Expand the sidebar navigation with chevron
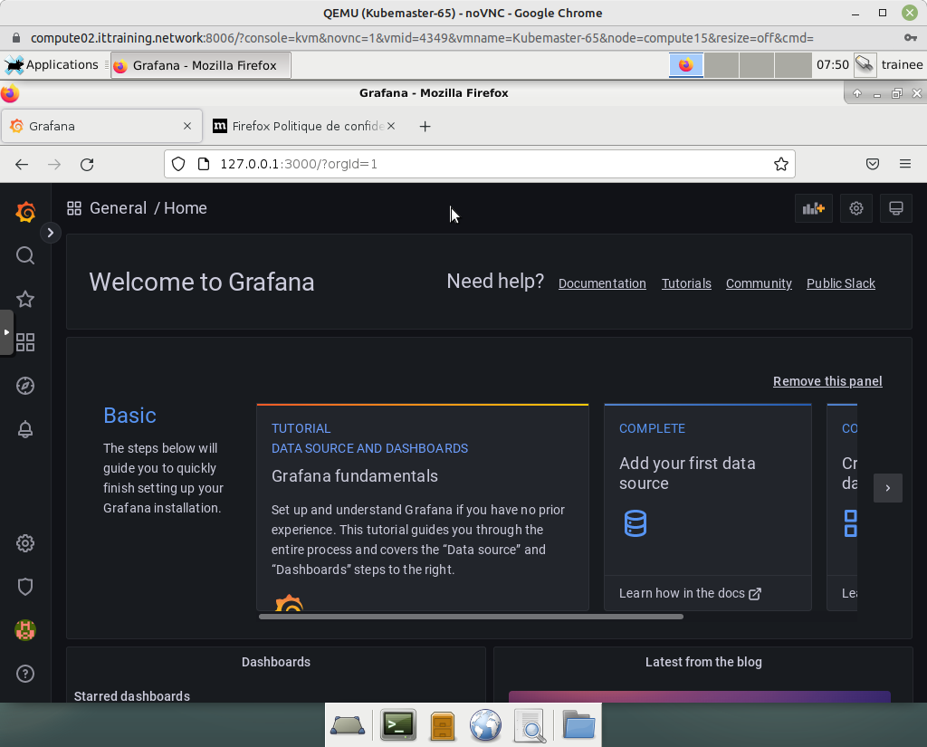 coord(51,233)
